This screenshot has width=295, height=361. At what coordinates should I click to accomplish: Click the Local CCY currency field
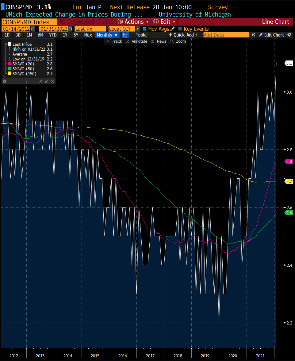coord(122,29)
